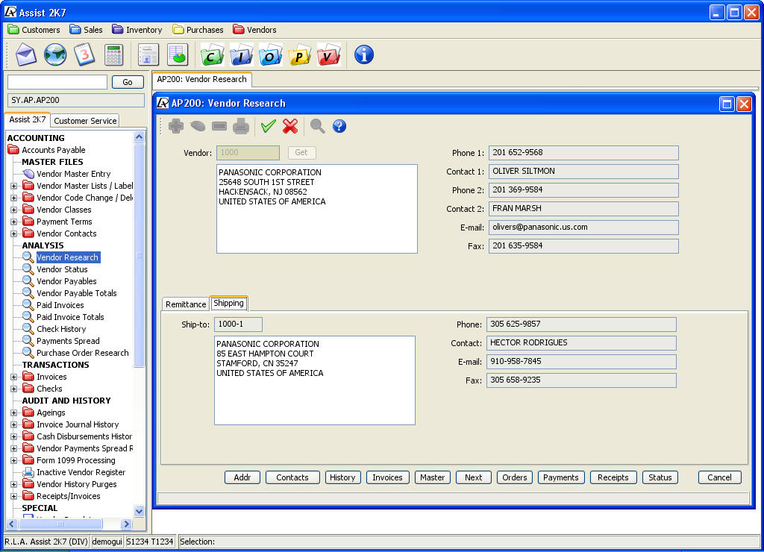Viewport: 764px width, 552px height.
Task: Open the Purchases menu
Action: (198, 30)
